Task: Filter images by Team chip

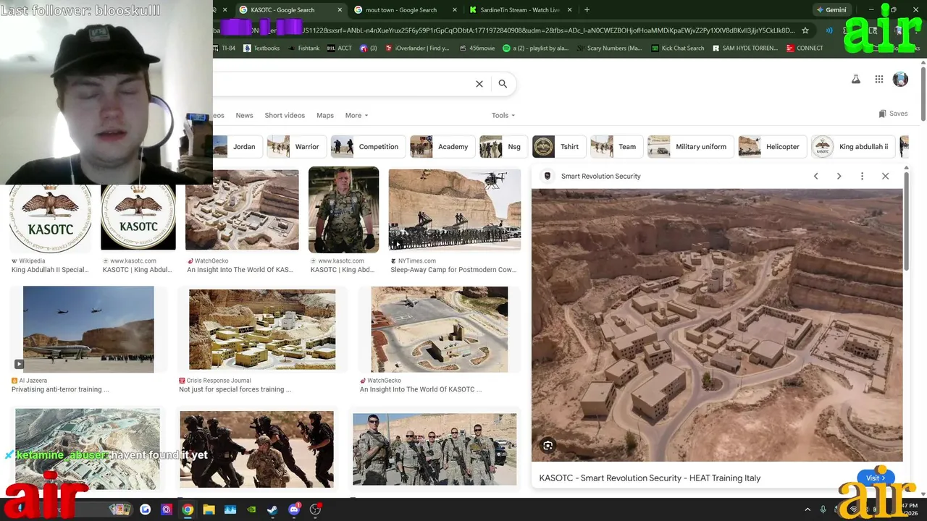Action: [x=616, y=147]
